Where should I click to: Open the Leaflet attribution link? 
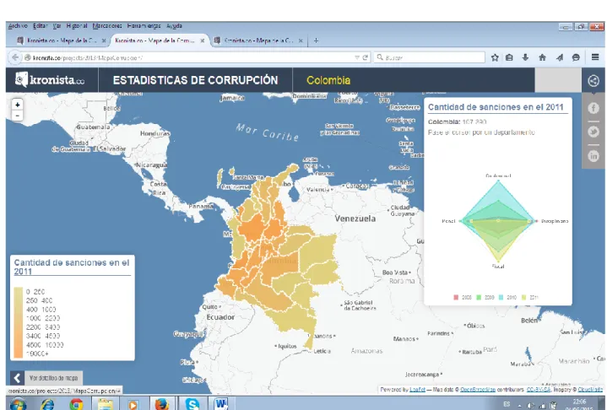click(x=417, y=390)
